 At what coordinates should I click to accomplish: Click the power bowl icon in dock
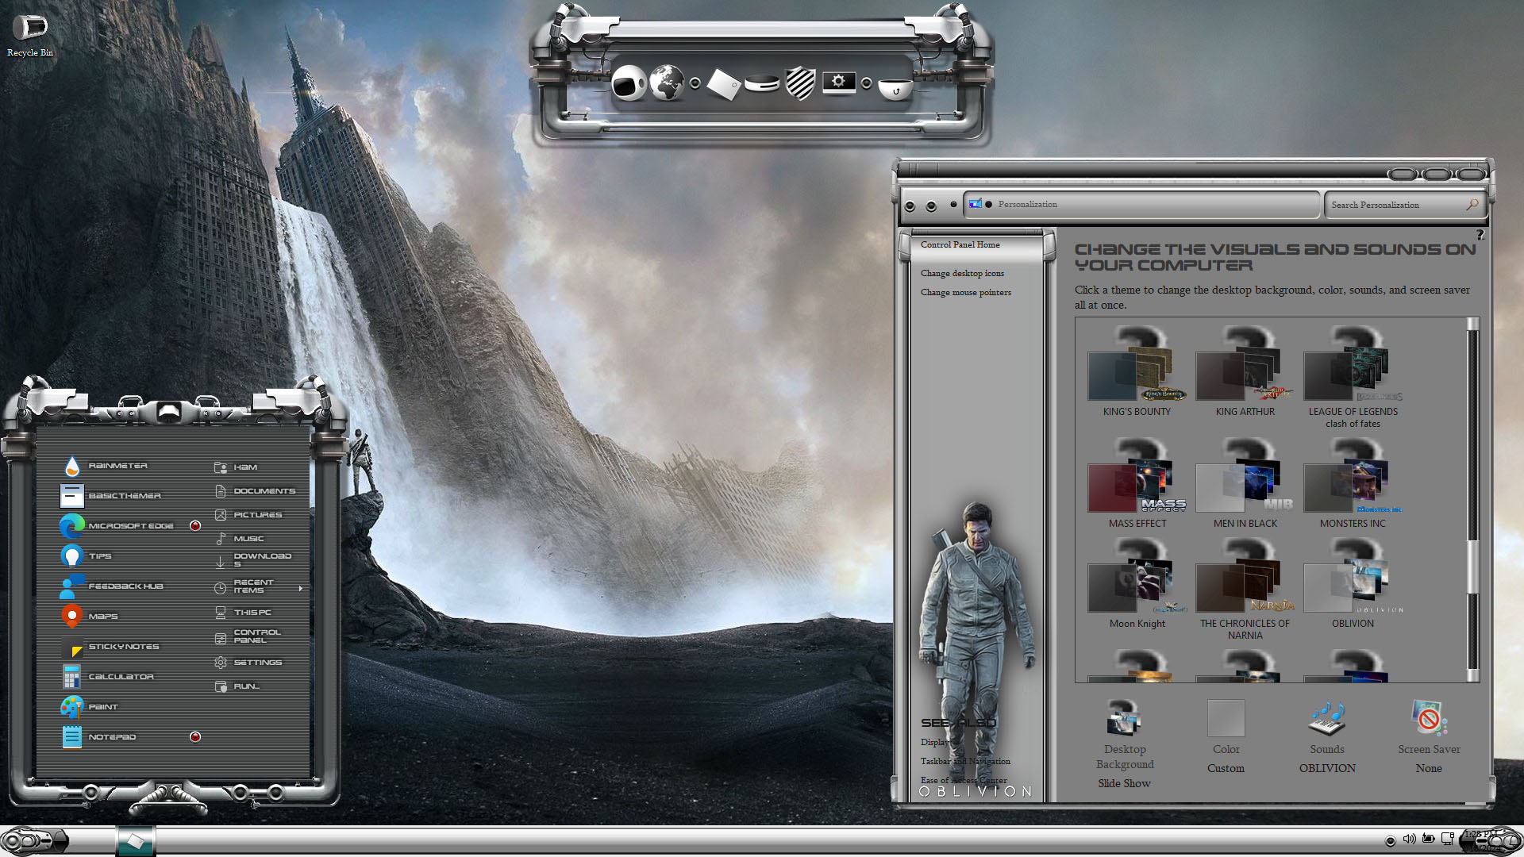coord(895,87)
